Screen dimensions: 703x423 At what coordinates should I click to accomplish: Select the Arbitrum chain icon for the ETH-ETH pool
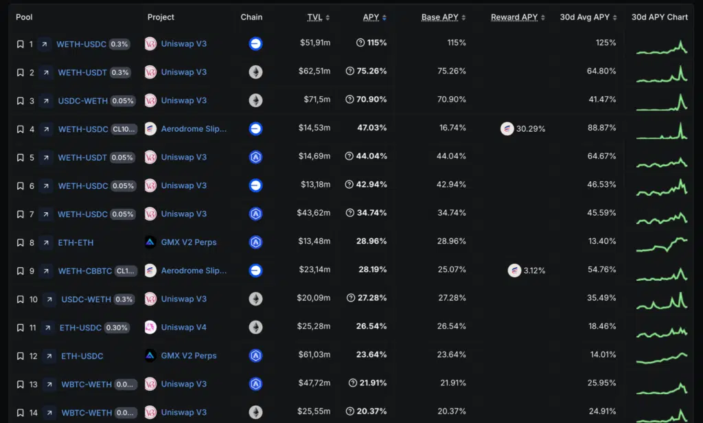(255, 242)
